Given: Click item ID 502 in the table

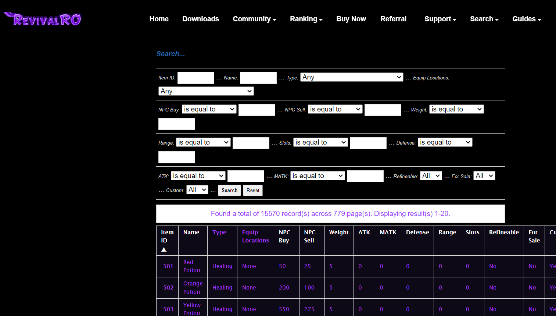Looking at the screenshot, I should click(x=168, y=288).
